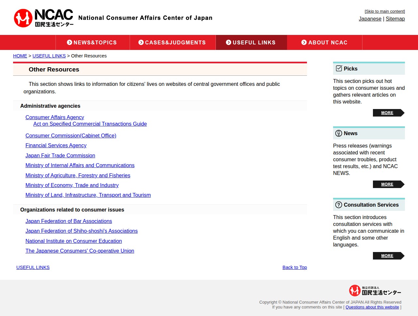Click the NCAC logo in header

44,18
